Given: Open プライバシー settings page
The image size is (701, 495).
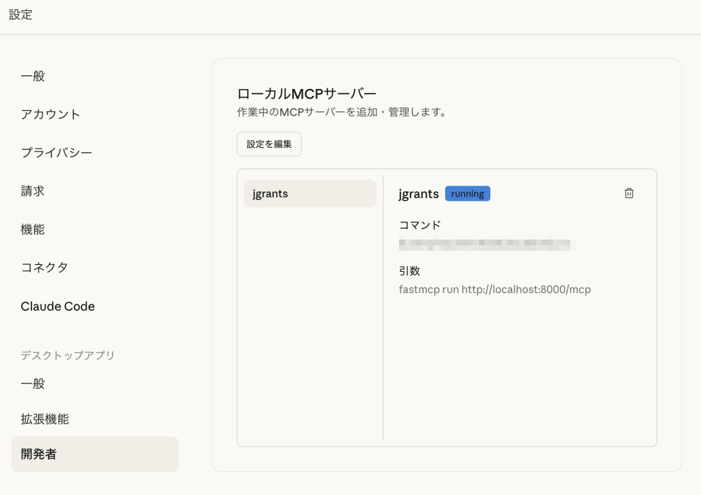Looking at the screenshot, I should tap(56, 153).
